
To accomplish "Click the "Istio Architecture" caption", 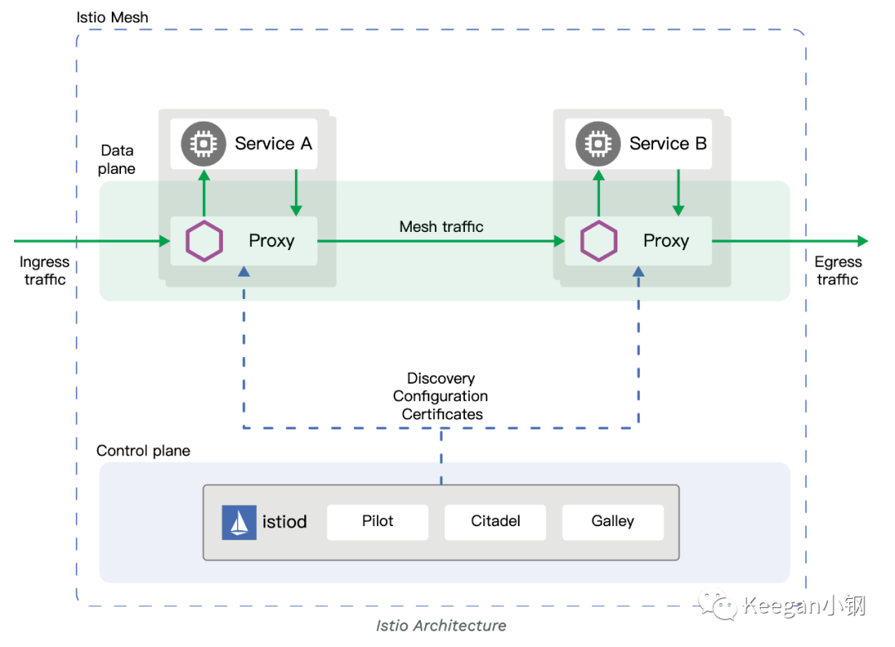I will click(x=441, y=626).
